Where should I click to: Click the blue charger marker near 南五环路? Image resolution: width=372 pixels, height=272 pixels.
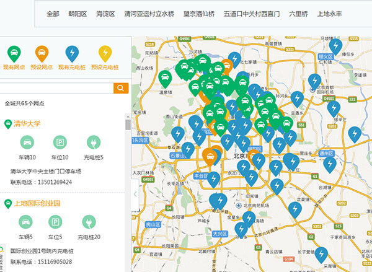[x=219, y=201]
